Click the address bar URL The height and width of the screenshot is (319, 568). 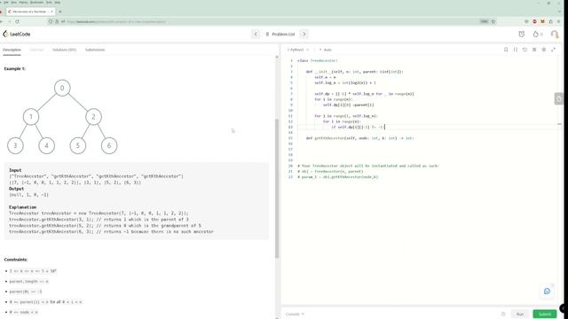coord(116,21)
